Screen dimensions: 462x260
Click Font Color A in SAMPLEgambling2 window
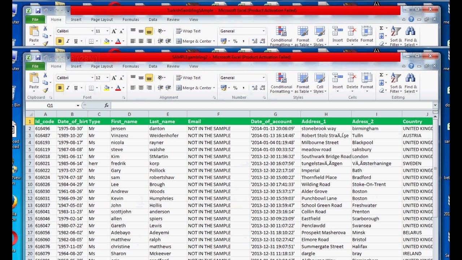(x=118, y=88)
